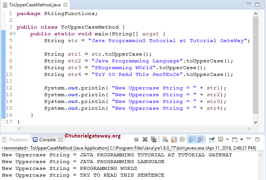Click the word 'package' on line 1
Viewport: 266px width, 180px height.
pyautogui.click(x=29, y=14)
